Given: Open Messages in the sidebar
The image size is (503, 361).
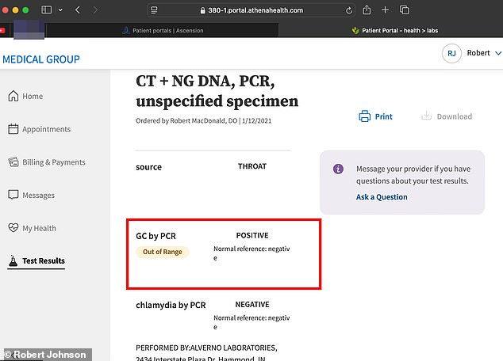Looking at the screenshot, I should [38, 195].
